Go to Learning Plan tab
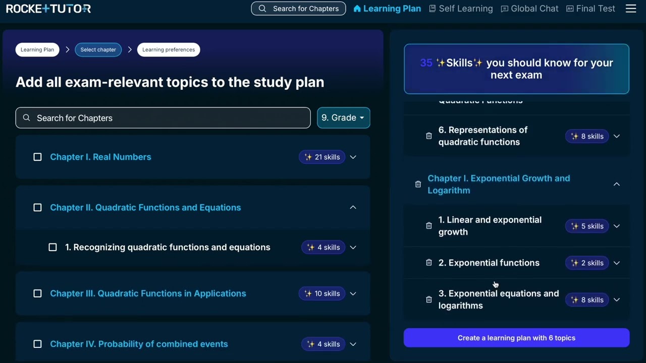 pyautogui.click(x=387, y=9)
